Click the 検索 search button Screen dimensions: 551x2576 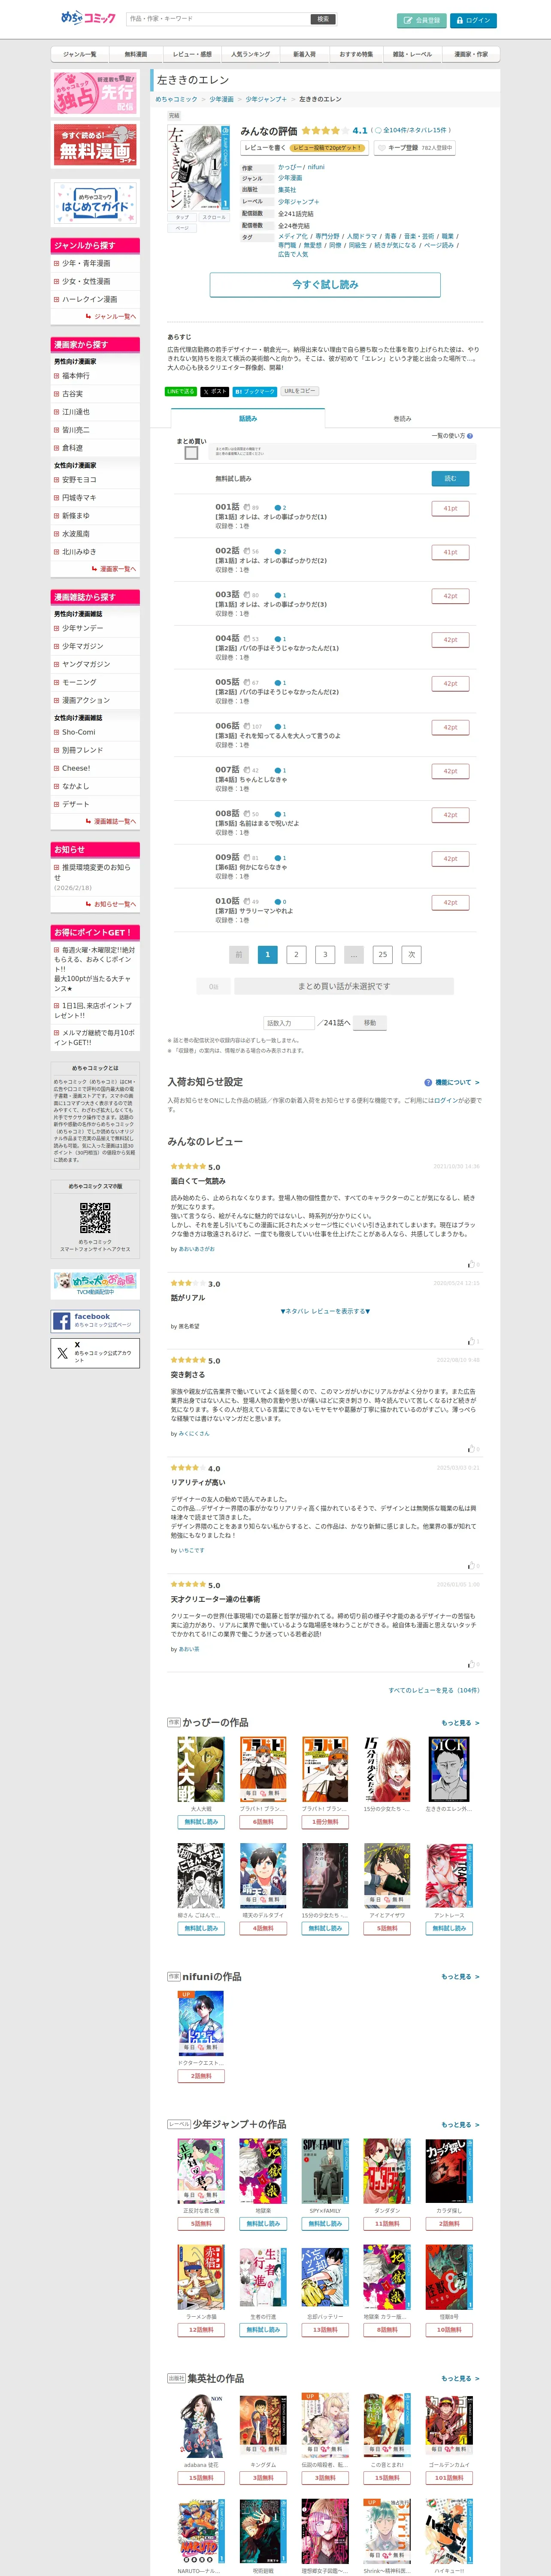323,19
